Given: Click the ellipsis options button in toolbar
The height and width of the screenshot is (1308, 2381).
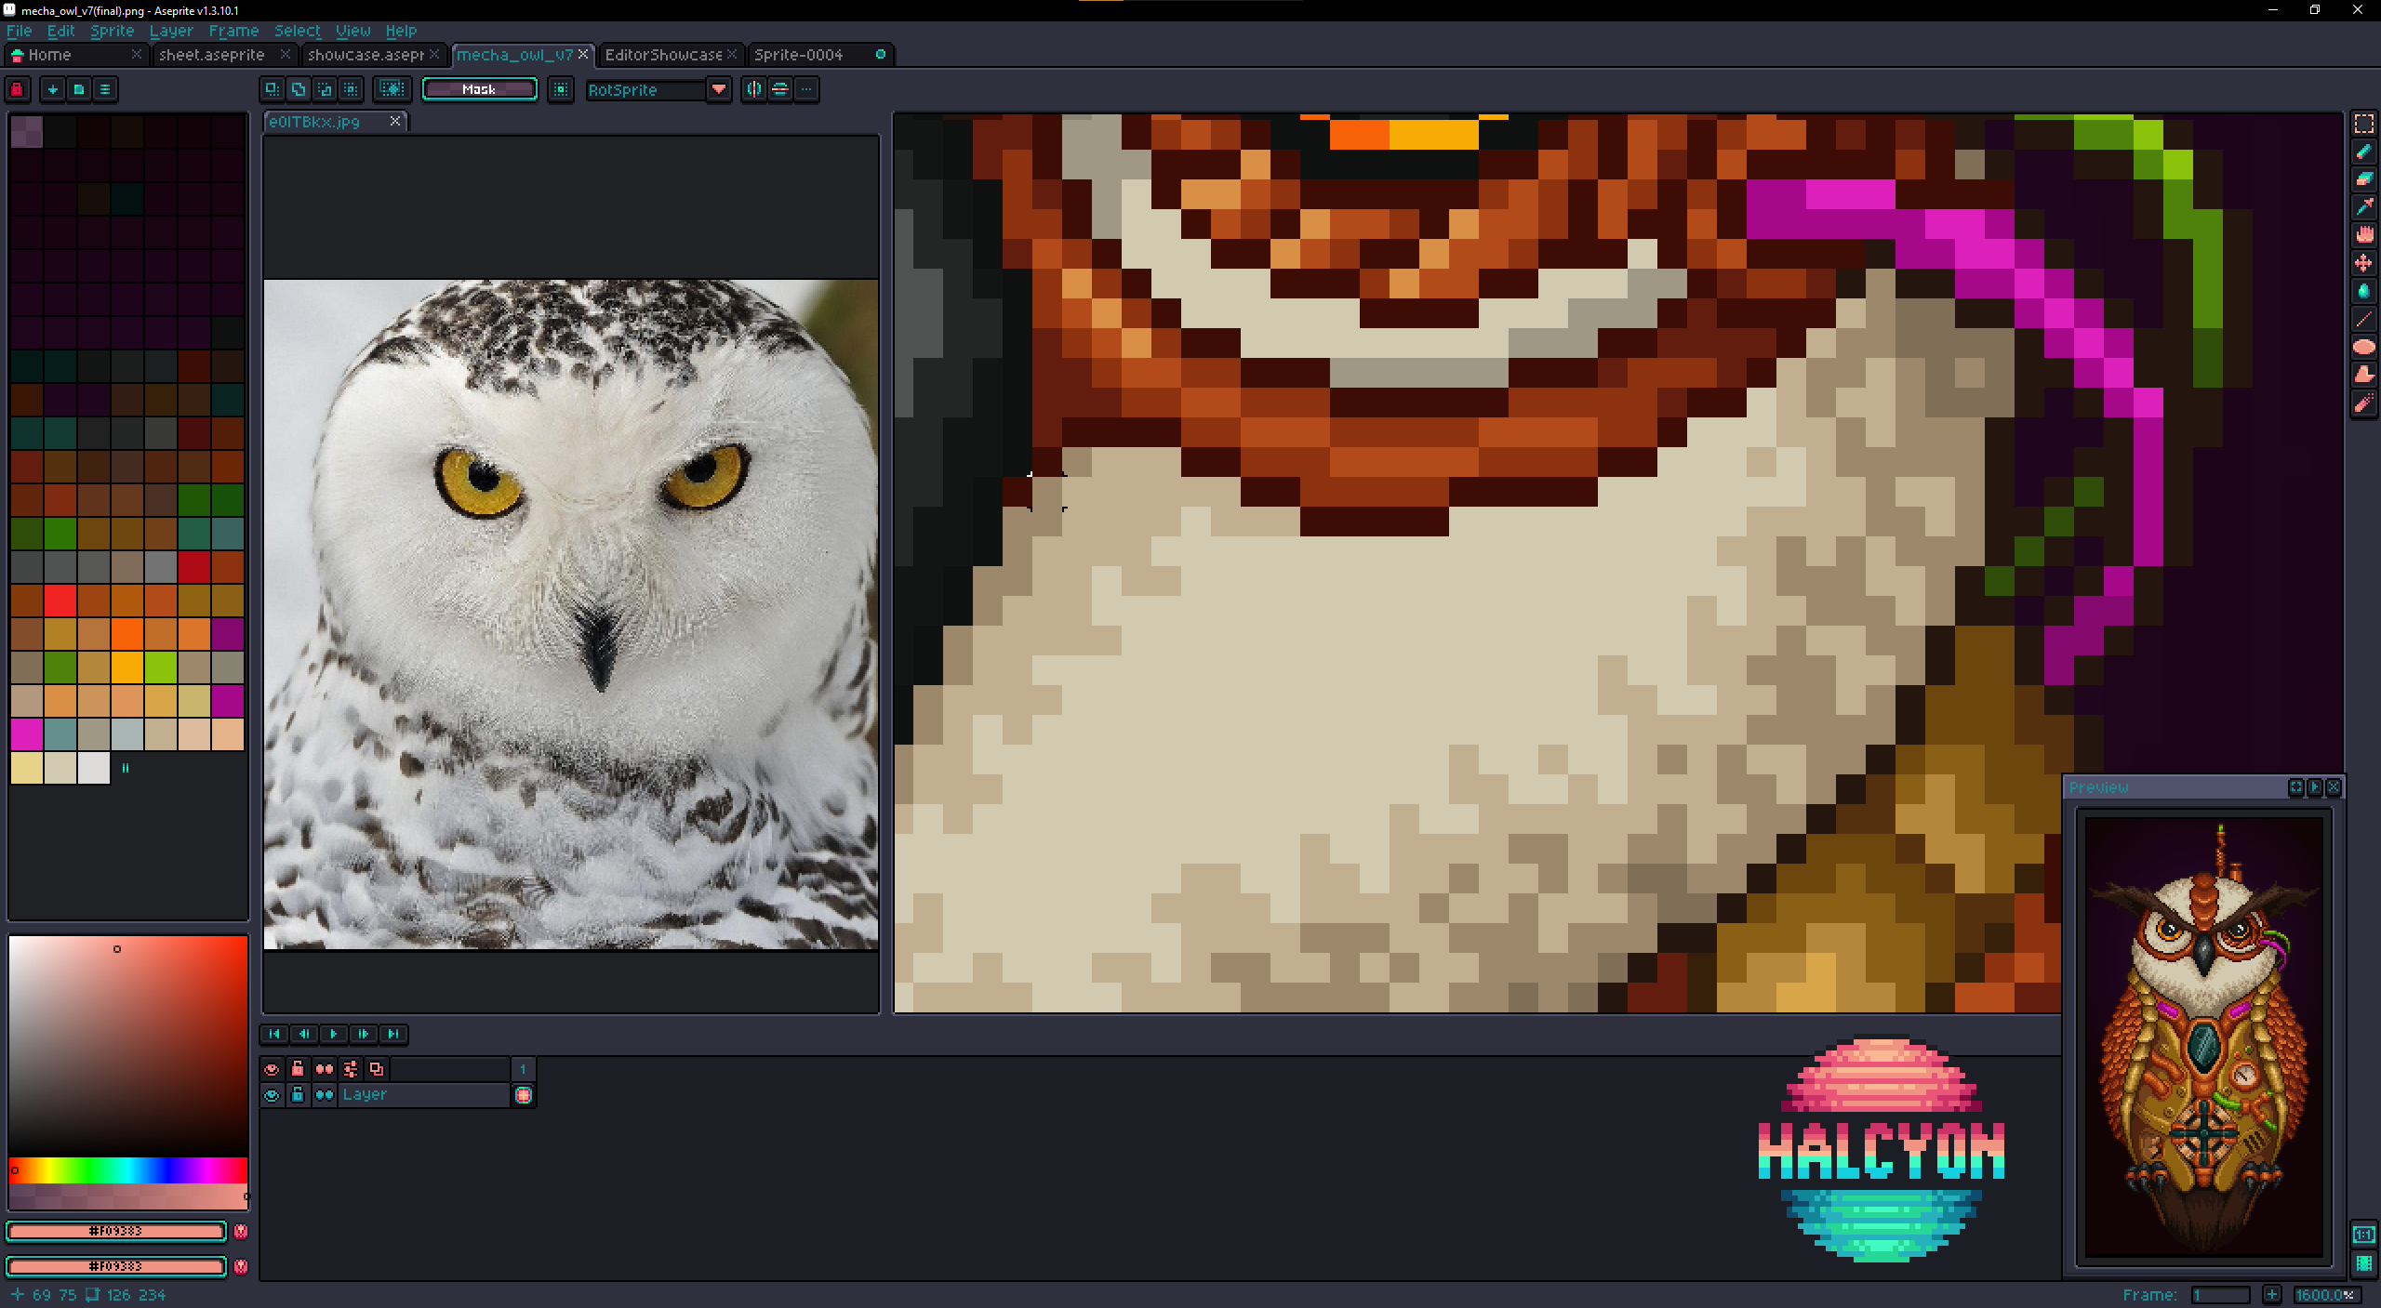Looking at the screenshot, I should (x=806, y=89).
